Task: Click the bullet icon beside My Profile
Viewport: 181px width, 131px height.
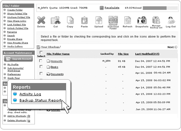Action: click(5, 64)
